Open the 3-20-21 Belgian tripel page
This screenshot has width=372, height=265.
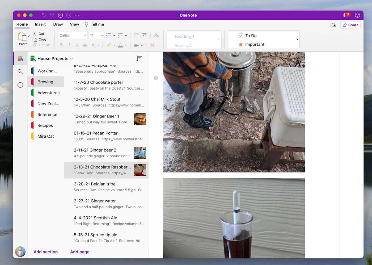pos(106,187)
